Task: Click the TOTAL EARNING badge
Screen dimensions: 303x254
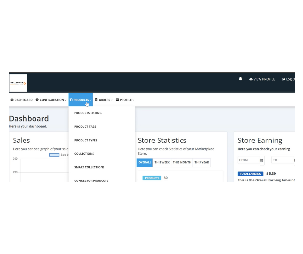Action: (250, 174)
